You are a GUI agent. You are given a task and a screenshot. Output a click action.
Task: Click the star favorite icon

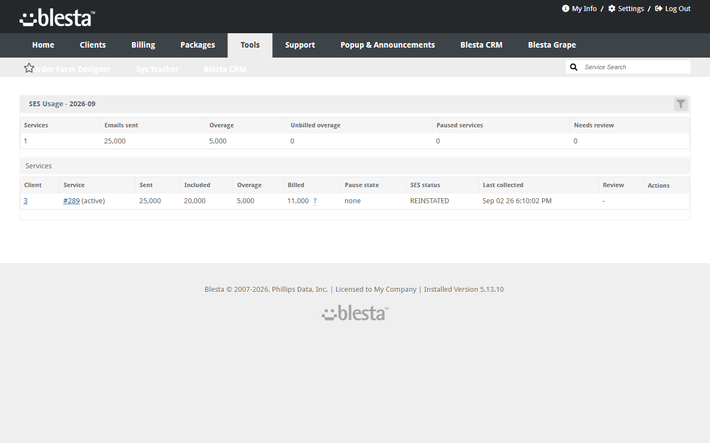pos(29,68)
